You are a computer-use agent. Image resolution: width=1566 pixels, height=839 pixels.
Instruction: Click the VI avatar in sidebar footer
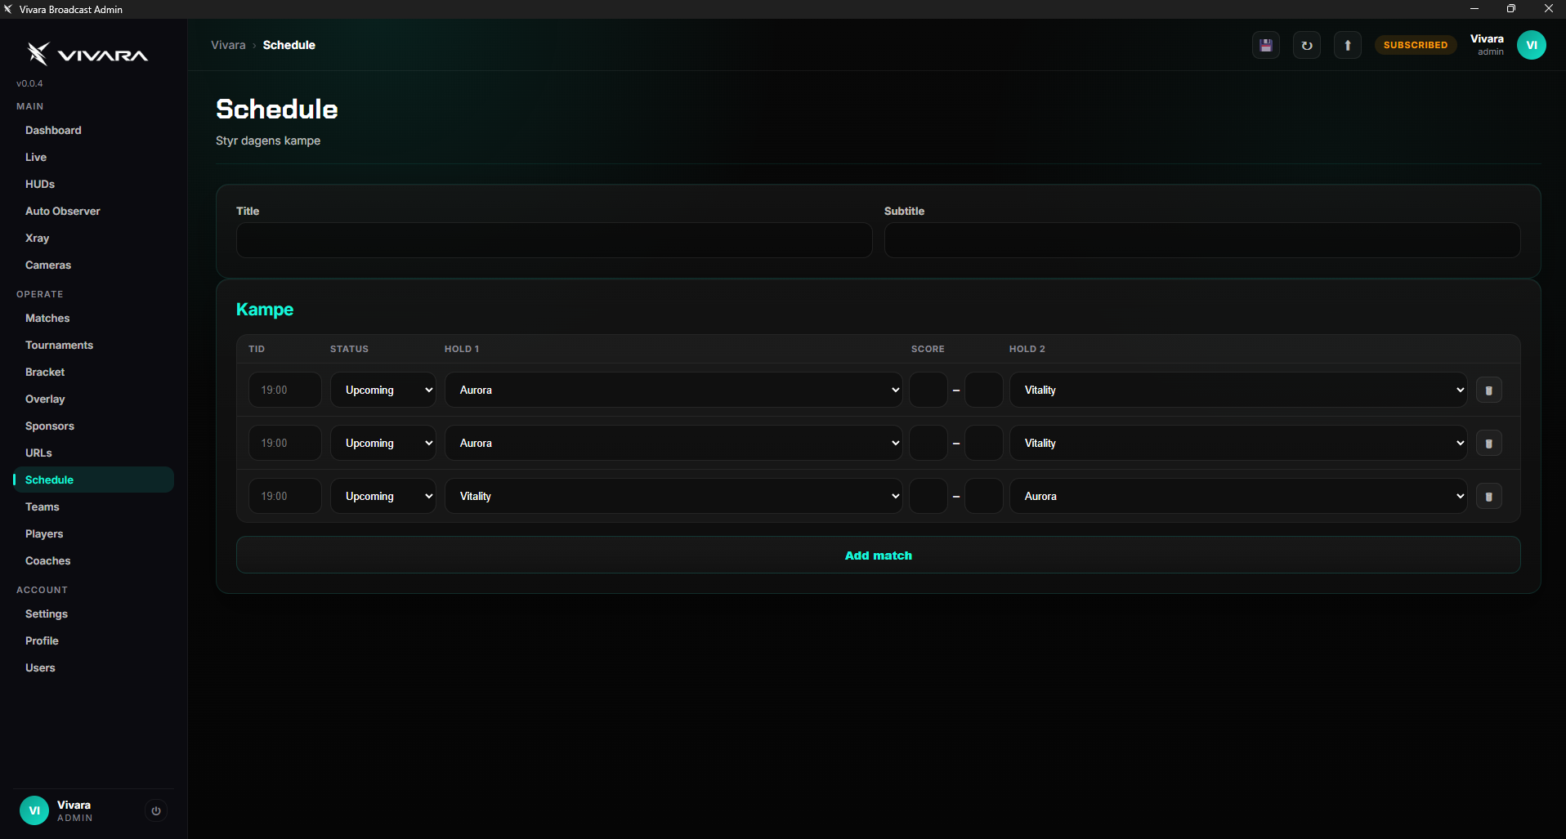point(34,810)
